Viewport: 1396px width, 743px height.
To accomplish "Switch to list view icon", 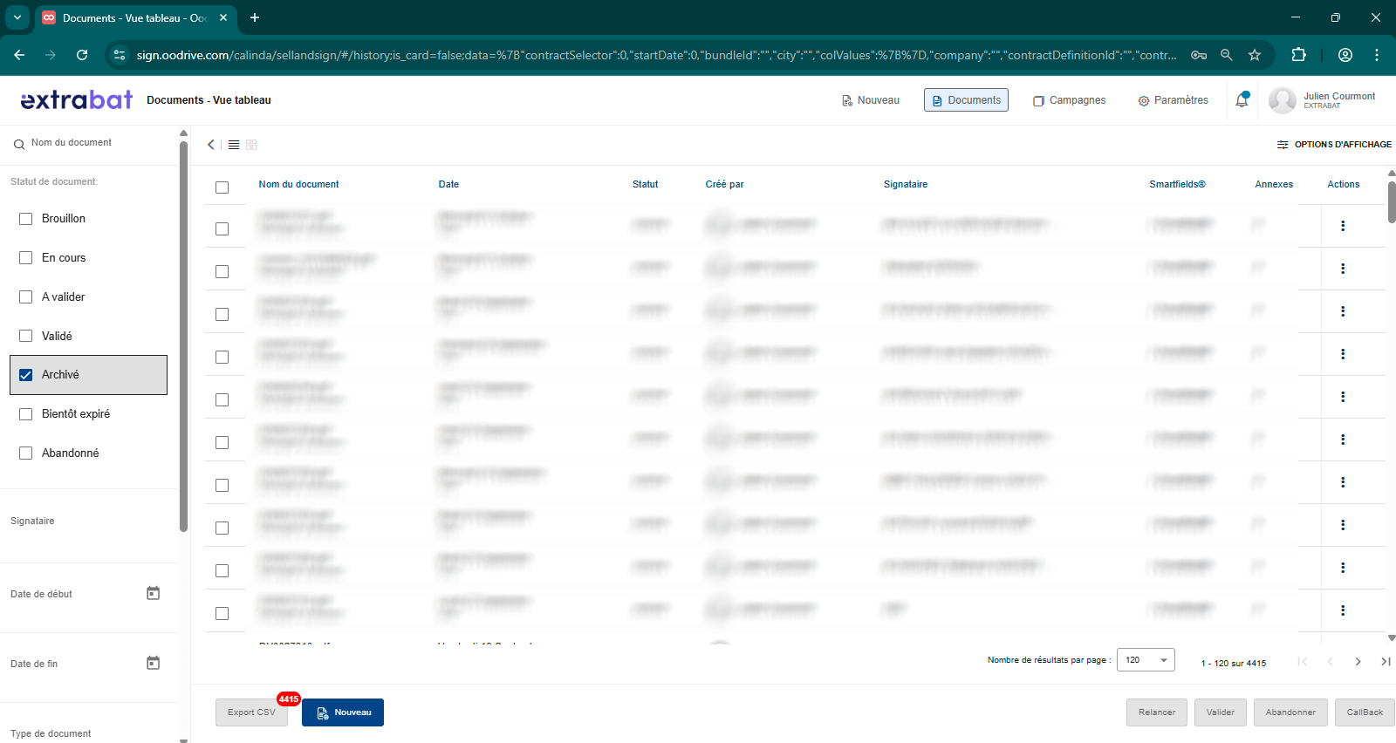I will pyautogui.click(x=234, y=145).
